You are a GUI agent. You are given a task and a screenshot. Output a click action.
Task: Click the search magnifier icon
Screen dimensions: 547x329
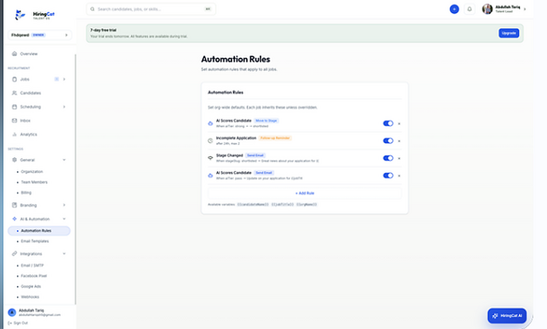point(92,9)
